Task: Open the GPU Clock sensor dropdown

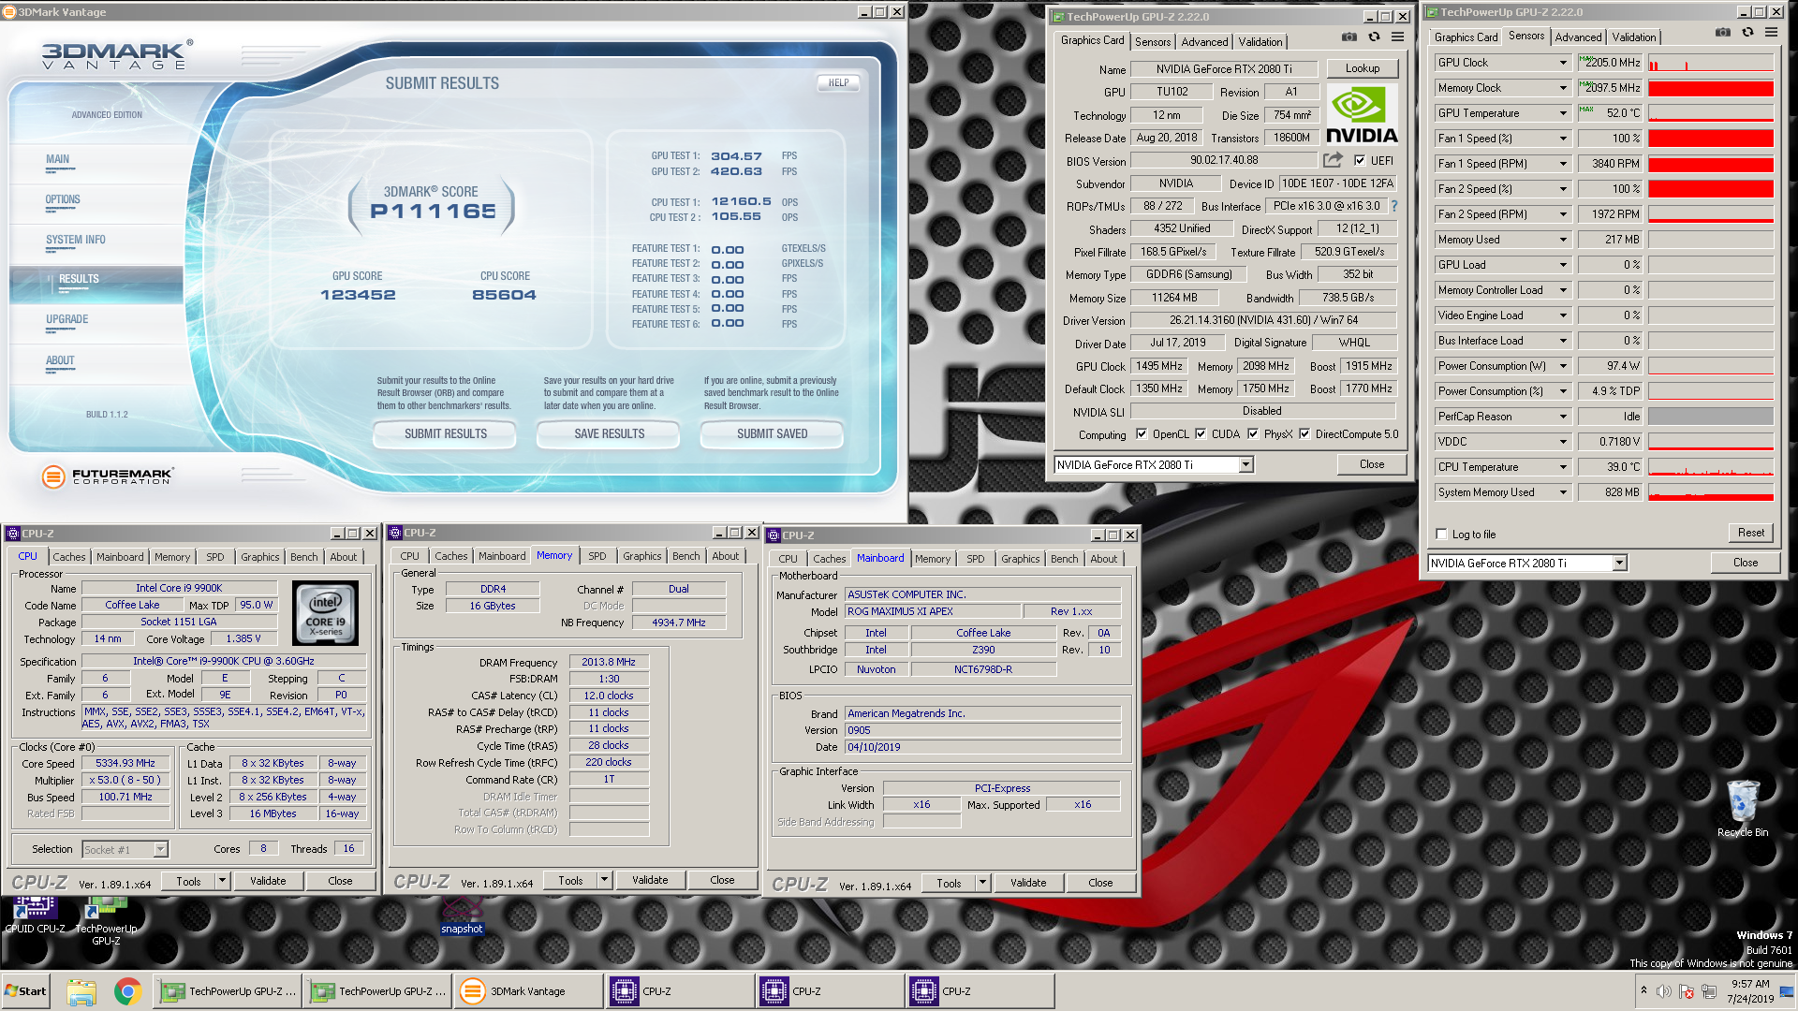Action: click(1563, 63)
